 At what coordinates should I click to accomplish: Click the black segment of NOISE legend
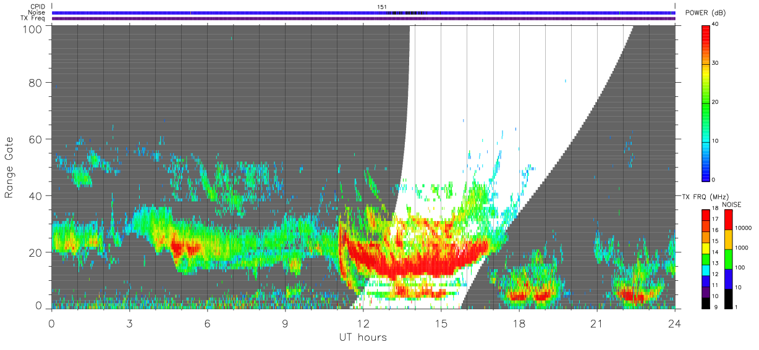tap(729, 299)
